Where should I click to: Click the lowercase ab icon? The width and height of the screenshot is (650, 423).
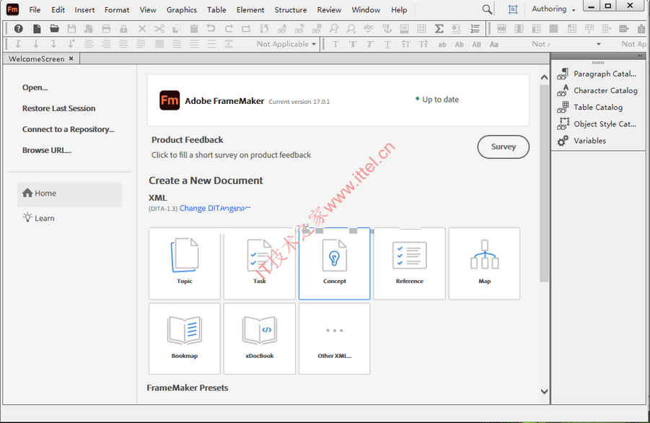(442, 44)
